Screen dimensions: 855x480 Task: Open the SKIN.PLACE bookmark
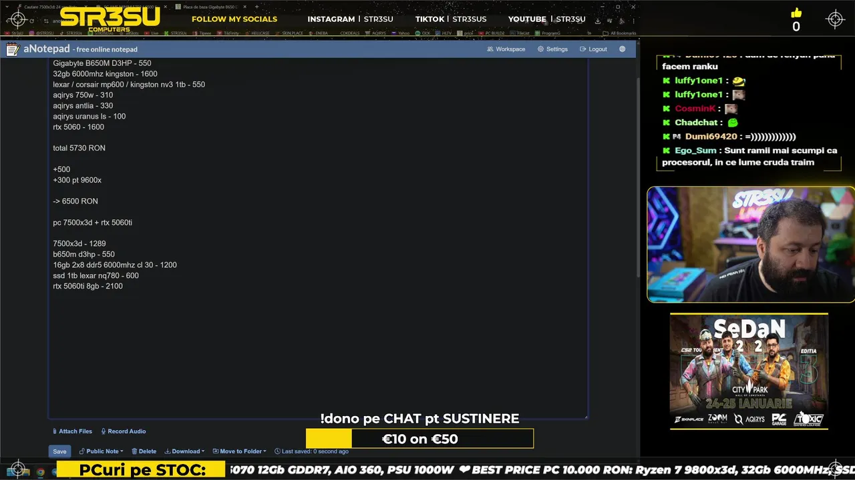point(290,33)
